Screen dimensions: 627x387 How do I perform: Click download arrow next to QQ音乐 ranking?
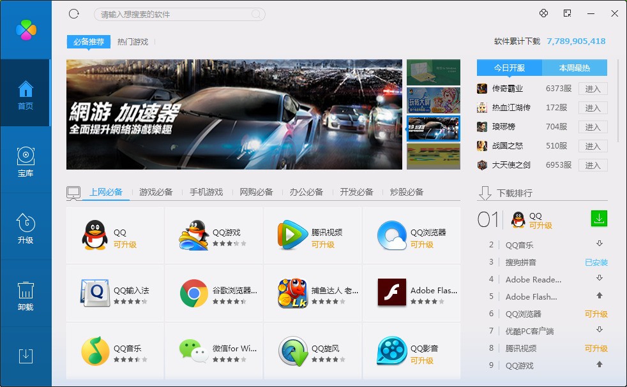tap(600, 244)
